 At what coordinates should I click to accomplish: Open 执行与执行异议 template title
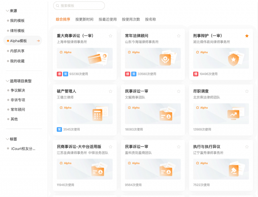pos(207,147)
